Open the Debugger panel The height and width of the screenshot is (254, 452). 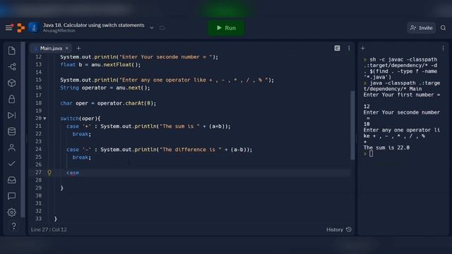[x=12, y=115]
